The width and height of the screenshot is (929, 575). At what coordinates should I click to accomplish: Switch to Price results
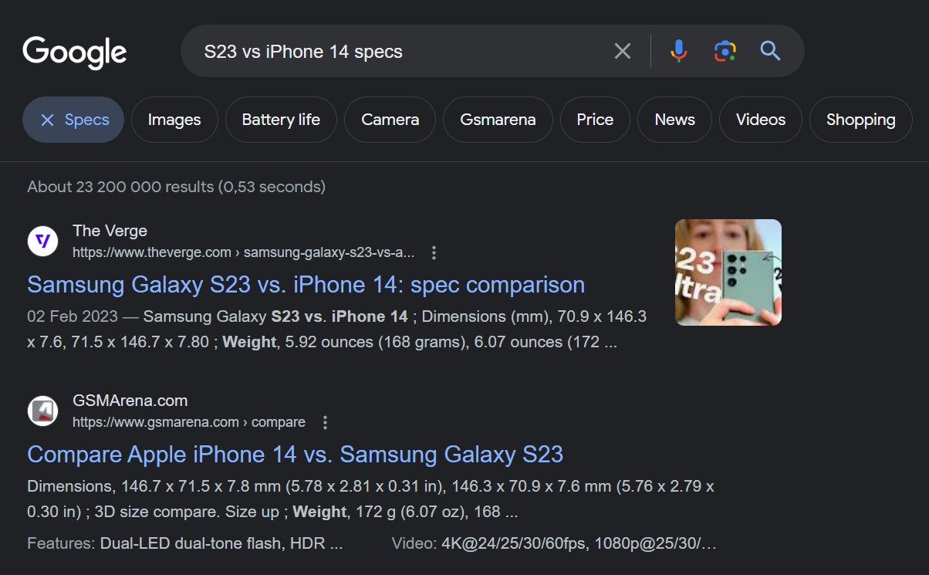coord(595,120)
